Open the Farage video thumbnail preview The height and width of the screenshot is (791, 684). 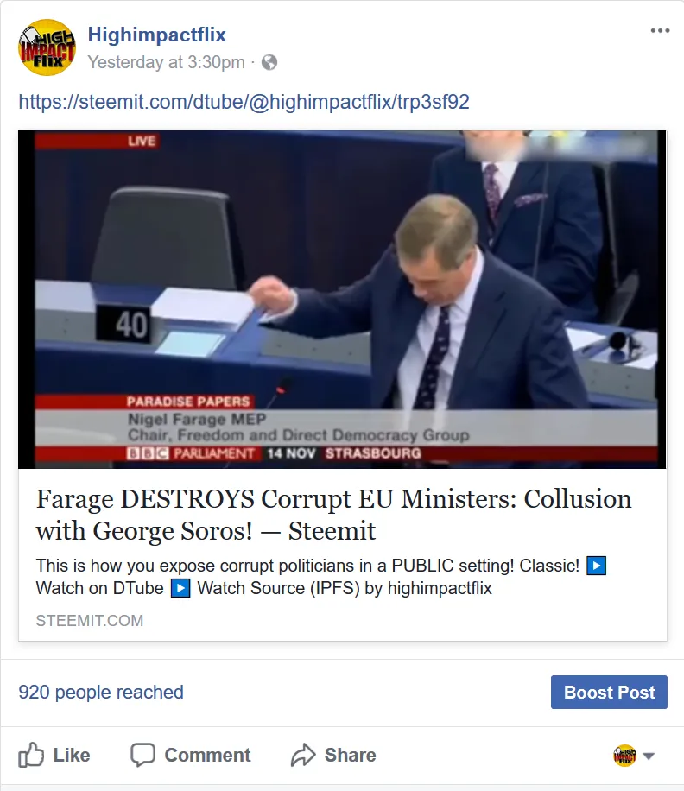point(342,300)
